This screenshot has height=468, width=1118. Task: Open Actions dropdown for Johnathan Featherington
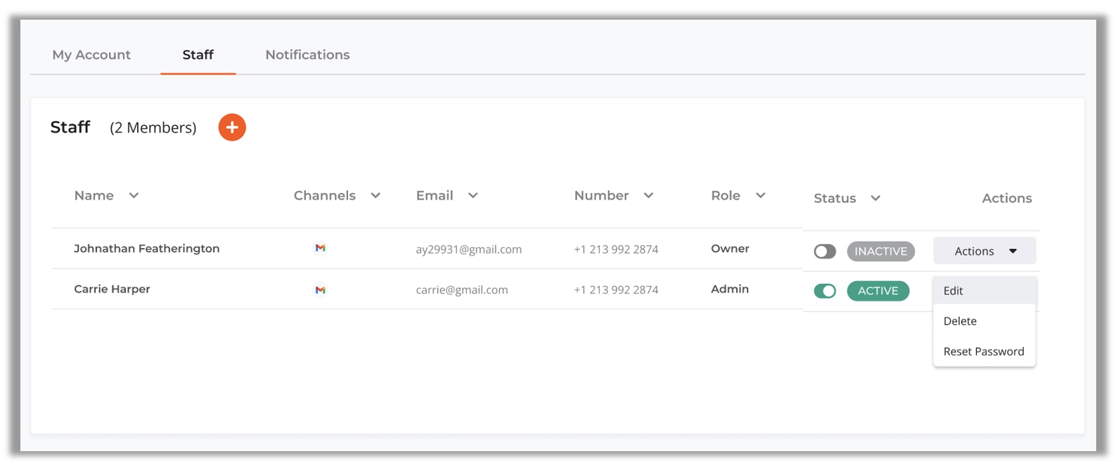[984, 251]
